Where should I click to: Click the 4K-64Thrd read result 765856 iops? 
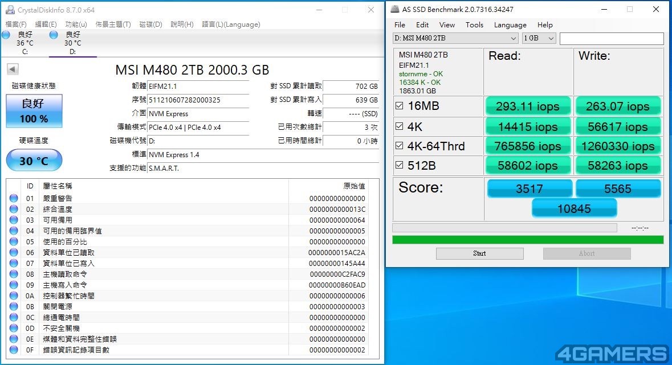click(528, 146)
